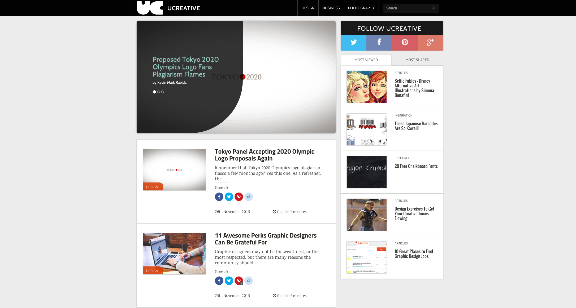This screenshot has width=576, height=308.
Task: Open Tokyo Panel Accepting 2020 Olympic Logo article
Action: (264, 155)
